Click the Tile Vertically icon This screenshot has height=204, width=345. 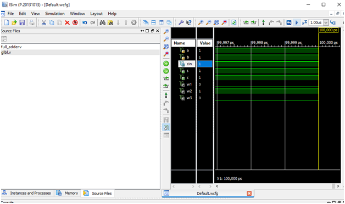point(162,22)
